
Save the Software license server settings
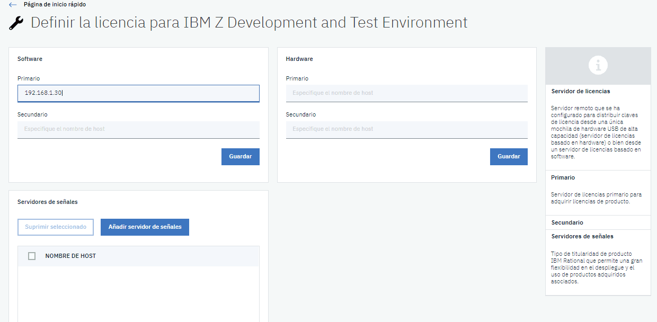(240, 157)
